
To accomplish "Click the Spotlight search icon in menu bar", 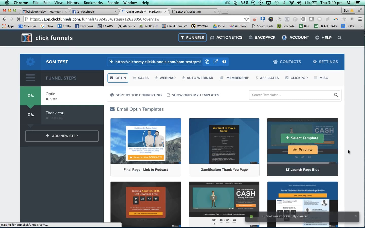I will (349, 3).
